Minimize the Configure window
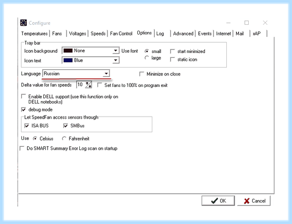Viewport: 292px width, 224px height. click(228, 23)
